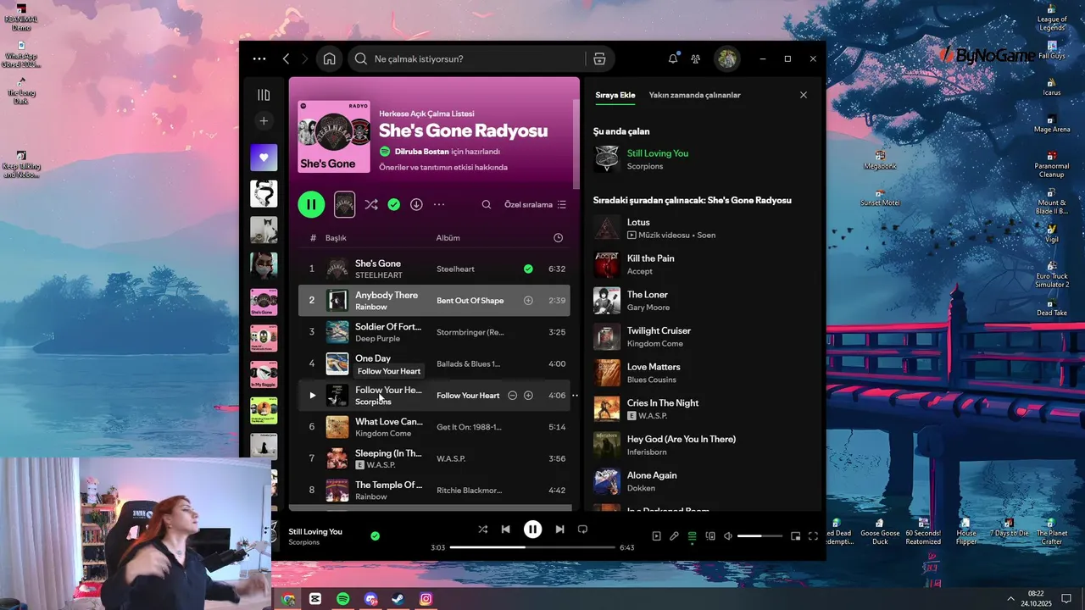Open the "Özel sıralama" sort dropdown
The width and height of the screenshot is (1085, 610).
[535, 204]
